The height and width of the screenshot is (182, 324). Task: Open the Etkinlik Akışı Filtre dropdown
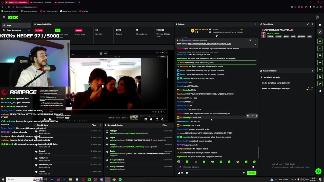coord(94,125)
